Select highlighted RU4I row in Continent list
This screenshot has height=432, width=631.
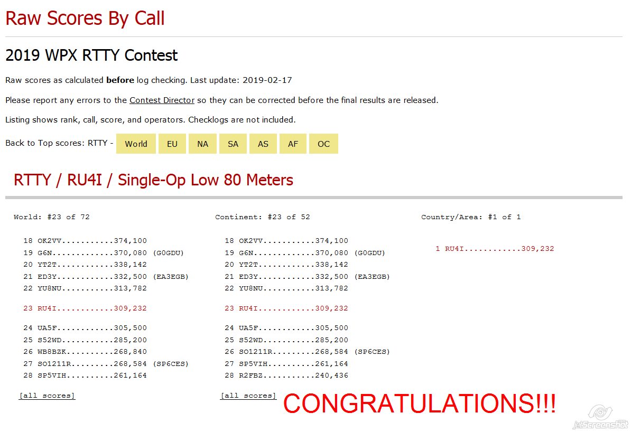coord(286,308)
